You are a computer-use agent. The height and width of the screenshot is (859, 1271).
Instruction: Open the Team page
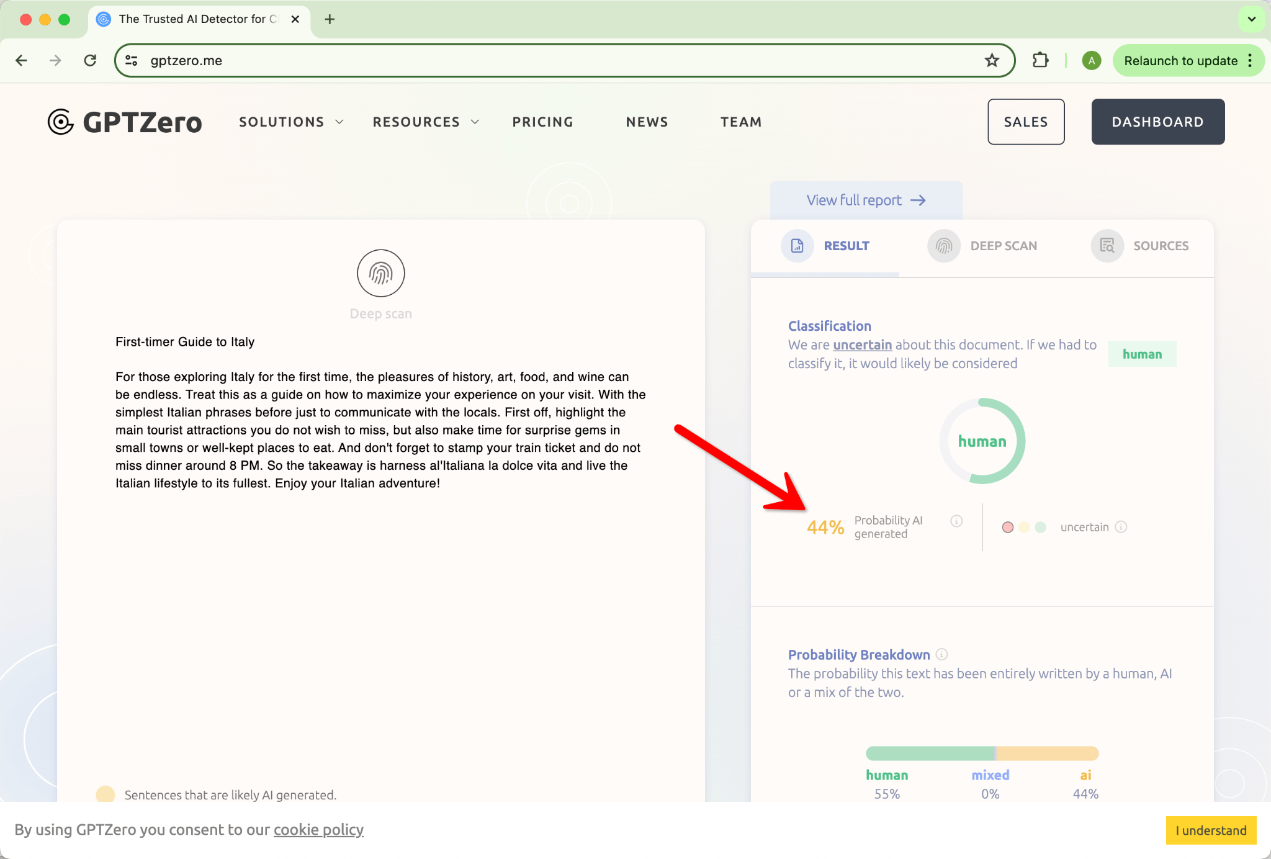pos(741,122)
